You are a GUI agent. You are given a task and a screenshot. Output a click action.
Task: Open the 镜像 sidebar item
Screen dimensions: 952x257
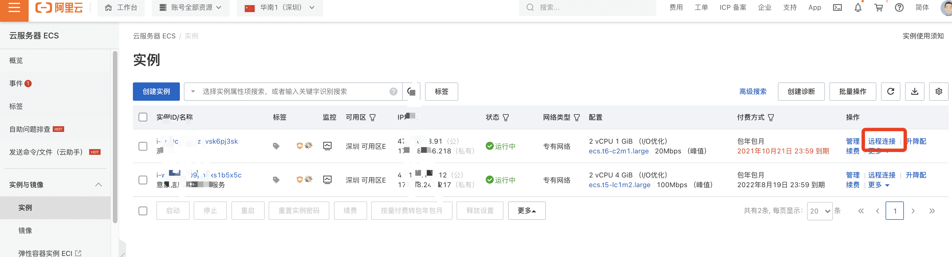coord(25,230)
